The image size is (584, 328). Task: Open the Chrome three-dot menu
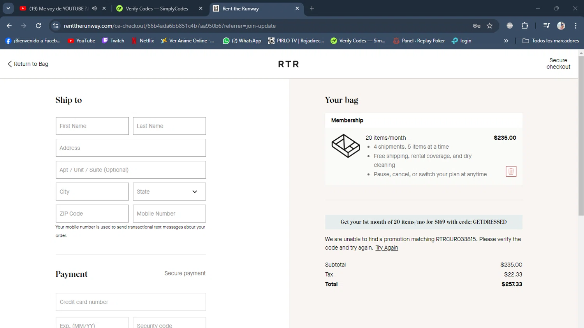575,26
